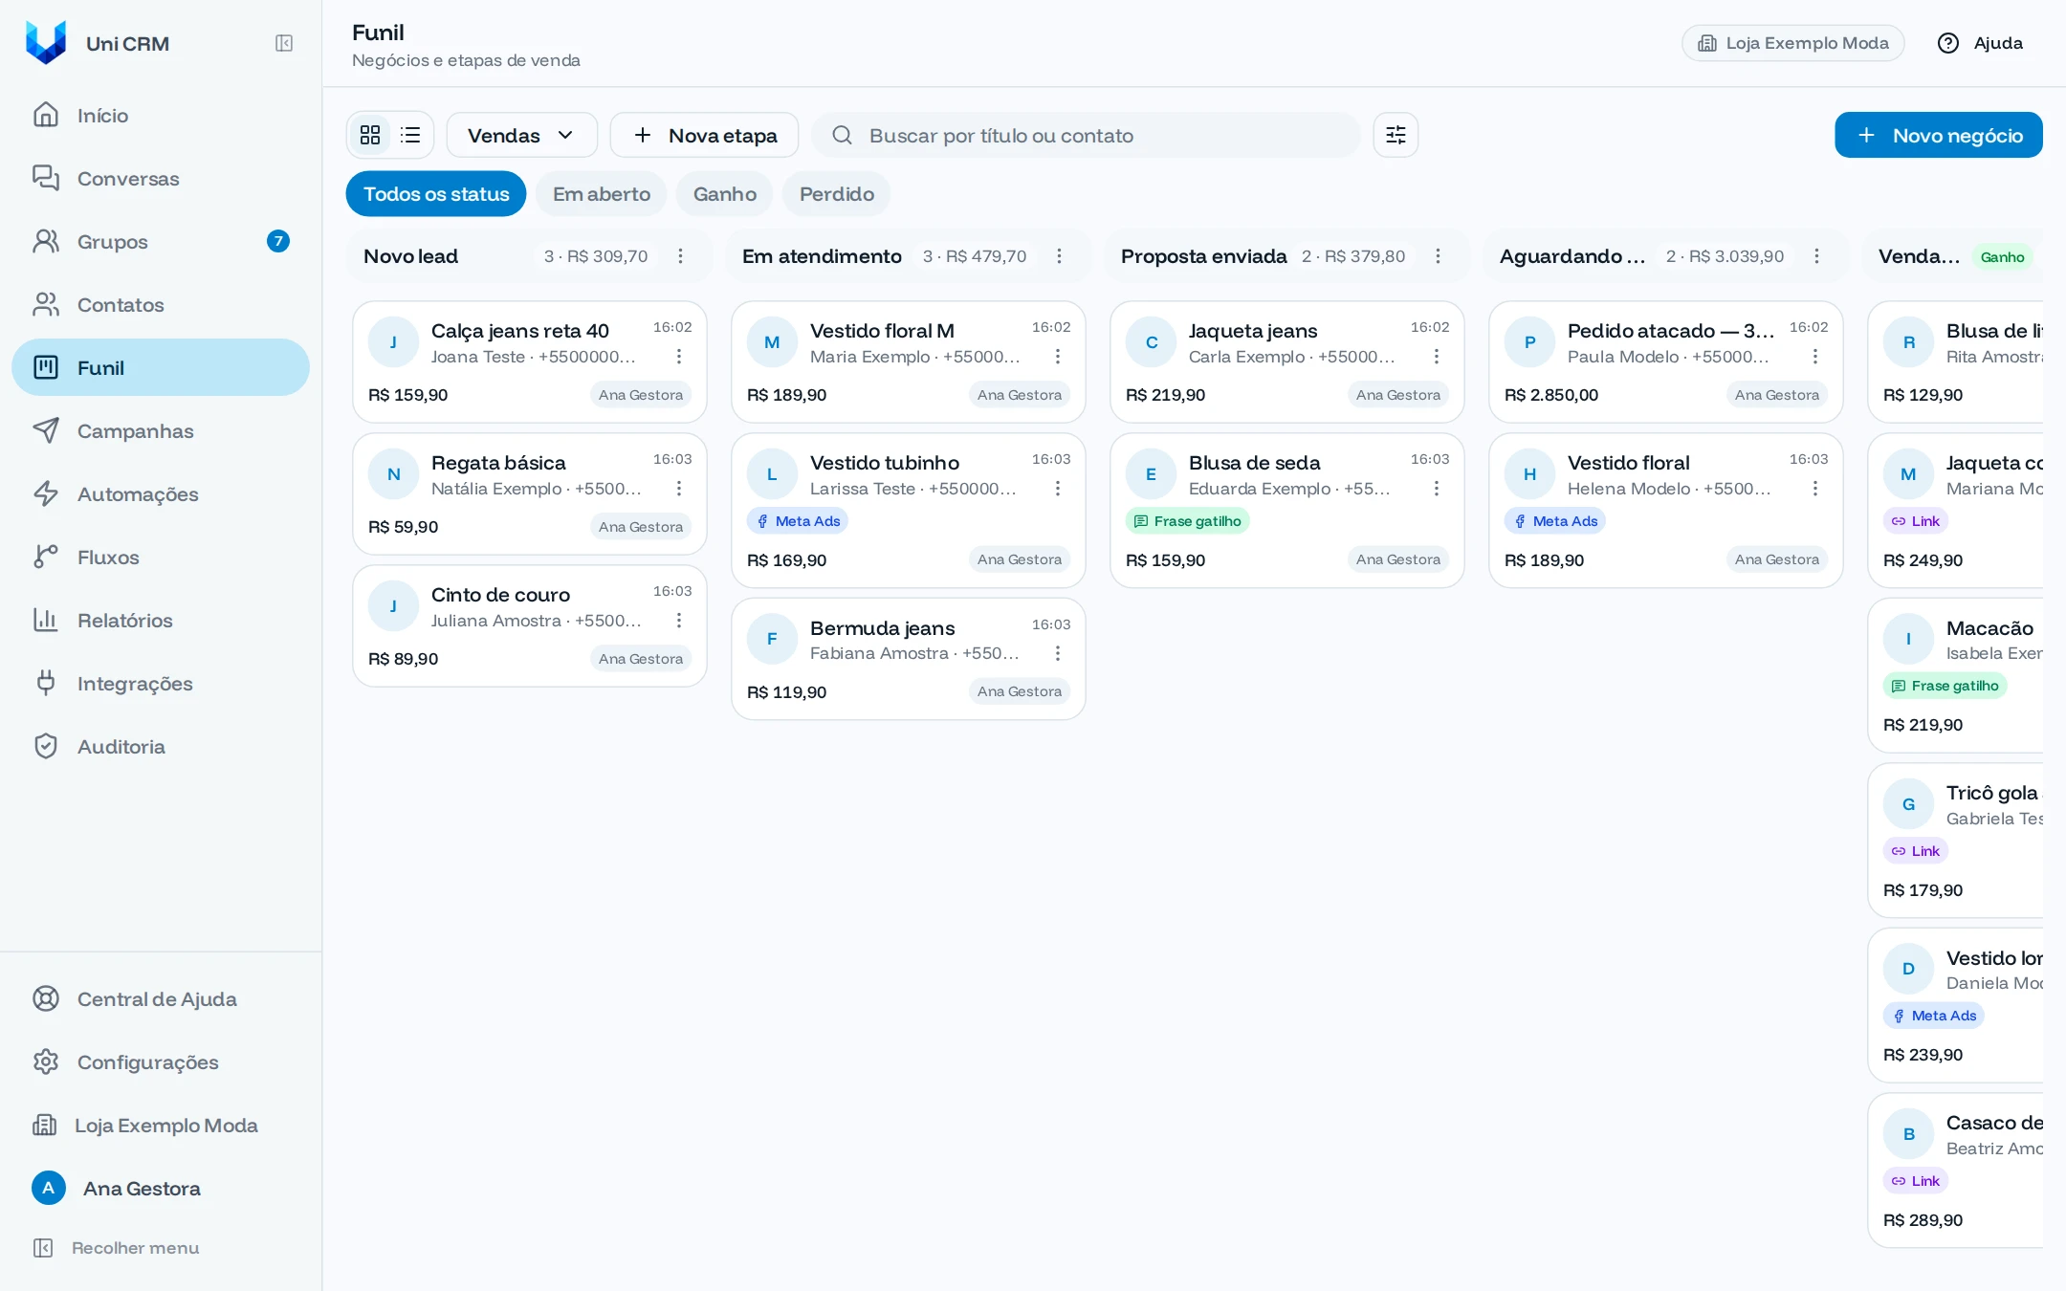Click the search by título ou contato field
Image resolution: width=2066 pixels, height=1291 pixels.
pyautogui.click(x=1086, y=135)
